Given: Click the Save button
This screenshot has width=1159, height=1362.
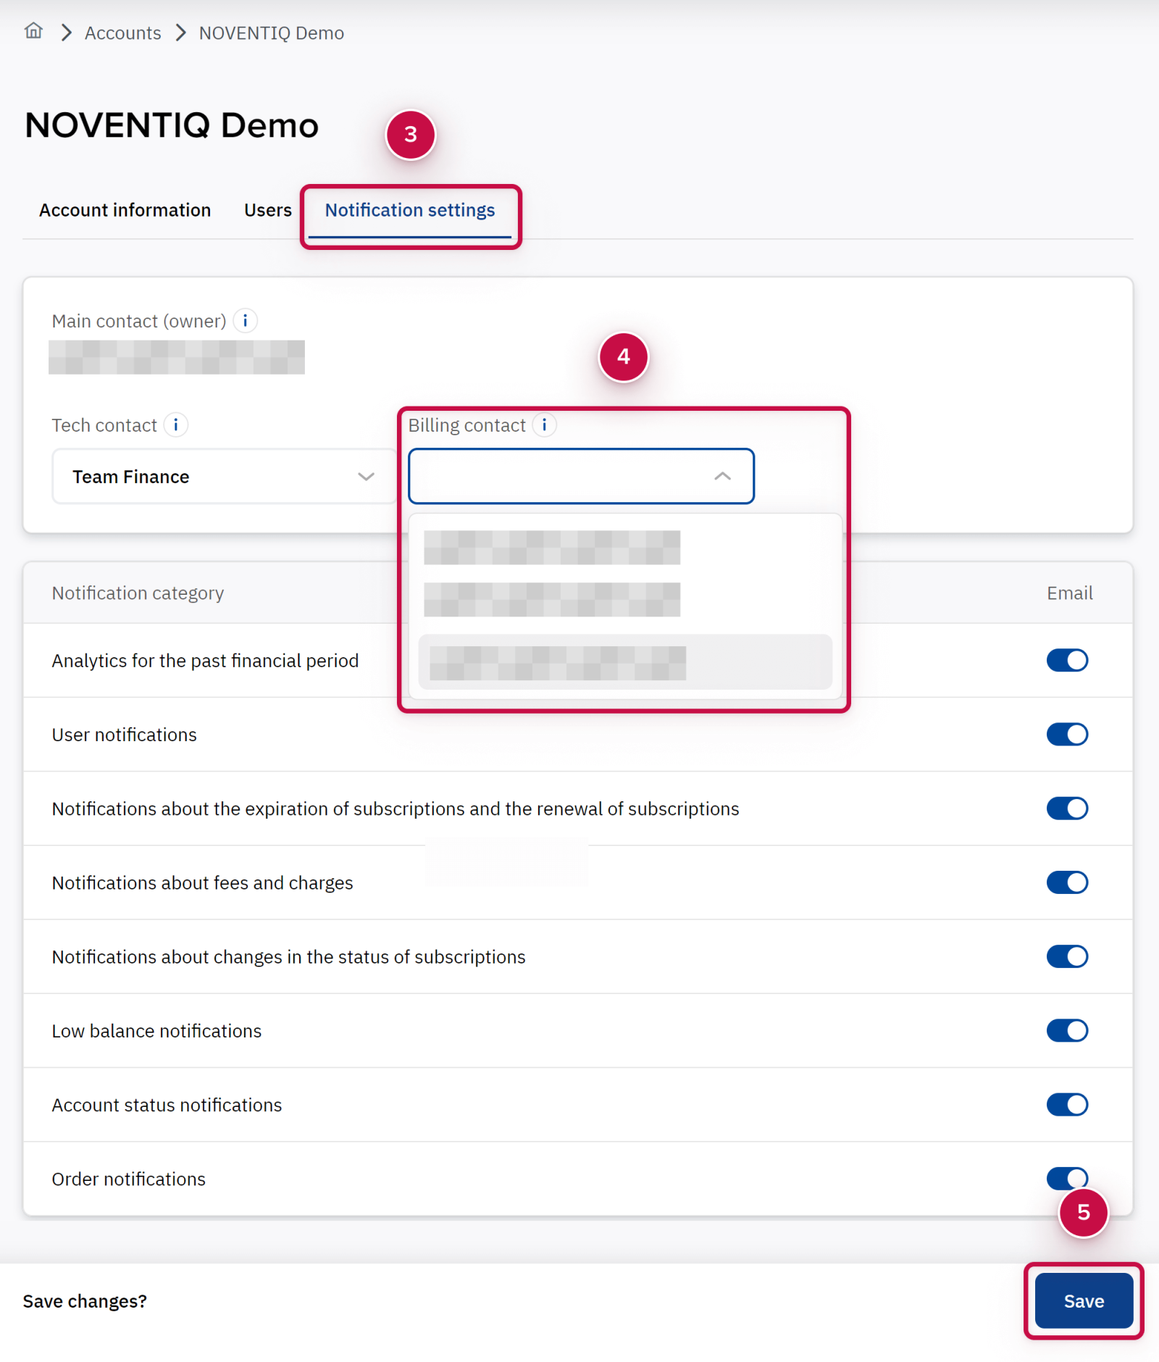Looking at the screenshot, I should pos(1083,1300).
